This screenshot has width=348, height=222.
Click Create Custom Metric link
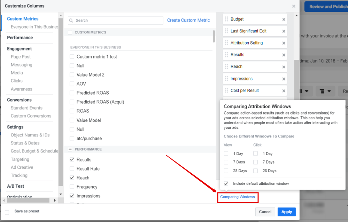coord(188,20)
